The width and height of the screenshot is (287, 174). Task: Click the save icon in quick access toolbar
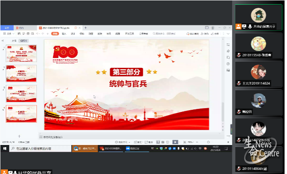(18, 34)
